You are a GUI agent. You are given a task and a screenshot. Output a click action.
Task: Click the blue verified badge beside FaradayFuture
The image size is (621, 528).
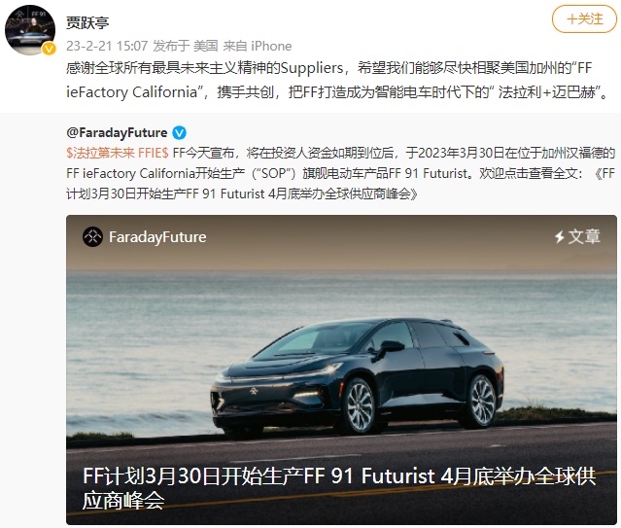click(x=179, y=133)
